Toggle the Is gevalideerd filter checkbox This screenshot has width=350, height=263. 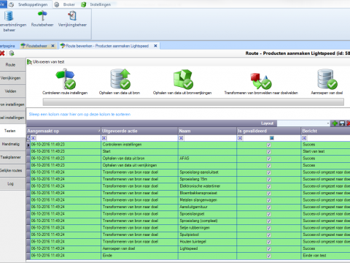[272, 138]
